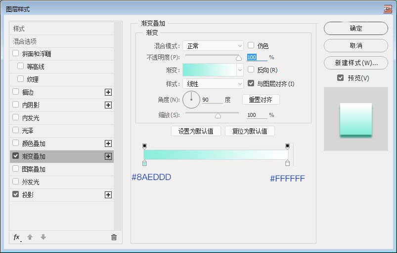This screenshot has height=253, width=397.
Task: Click the plus icon beside 投影
Action: point(108,195)
